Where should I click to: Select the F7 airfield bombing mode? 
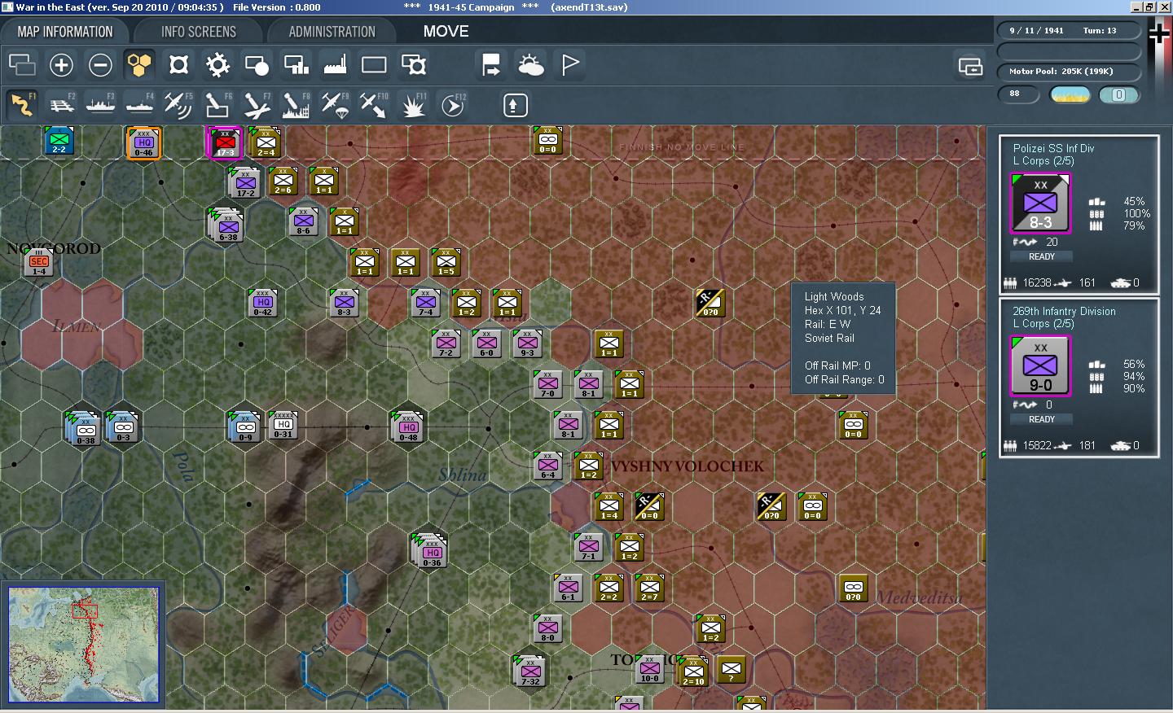[x=257, y=105]
